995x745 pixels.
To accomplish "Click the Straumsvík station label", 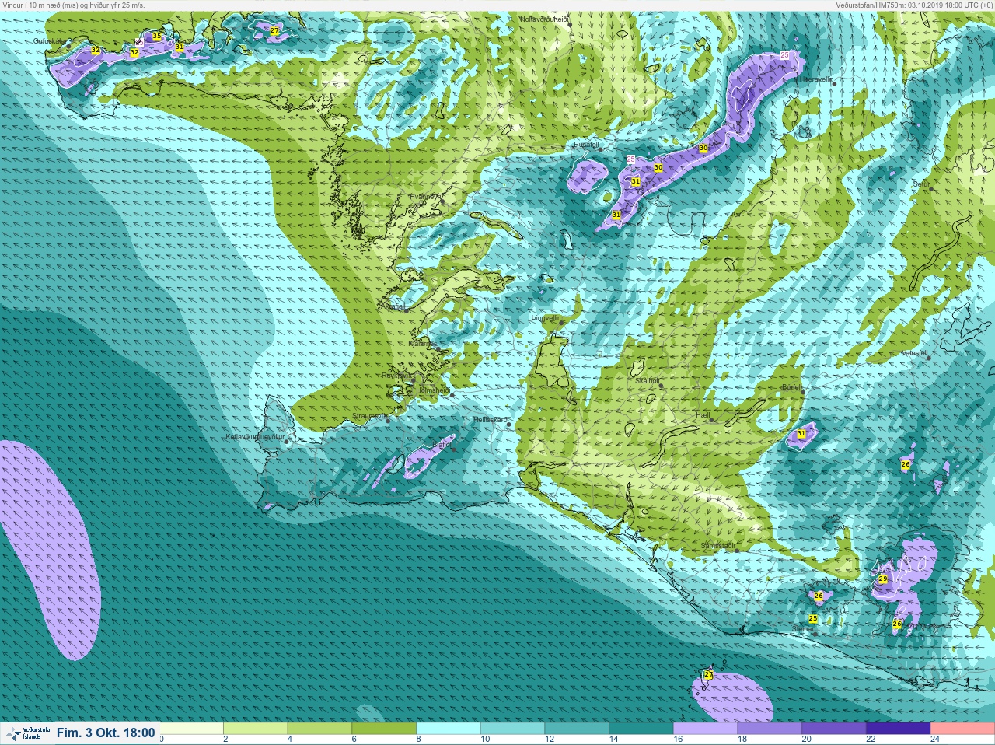I will (369, 416).
